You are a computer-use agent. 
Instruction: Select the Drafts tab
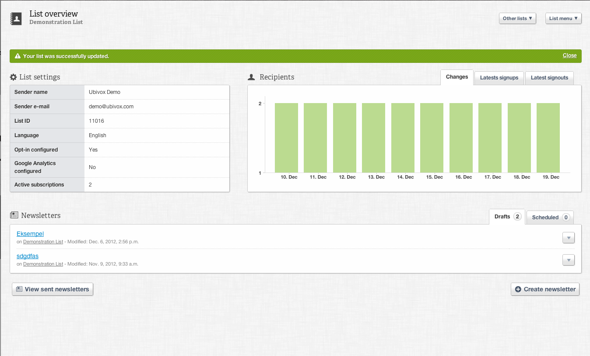[x=507, y=217]
